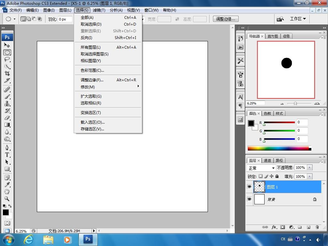Image resolution: width=328 pixels, height=246 pixels.
Task: Pick the Crop tool
Action: click(x=7, y=73)
